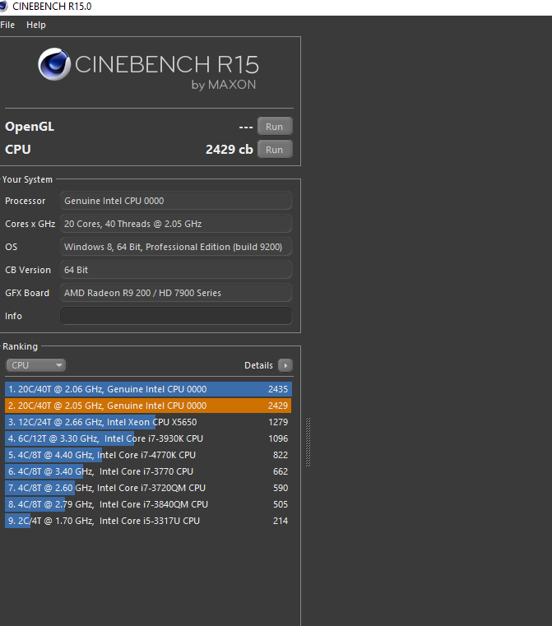Viewport: 552px width, 626px height.
Task: Select ranking row Intel Core i7-3840QM
Action: click(148, 504)
